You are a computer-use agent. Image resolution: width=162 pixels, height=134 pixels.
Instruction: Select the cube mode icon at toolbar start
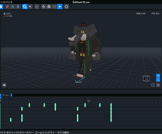(x=1, y=7)
